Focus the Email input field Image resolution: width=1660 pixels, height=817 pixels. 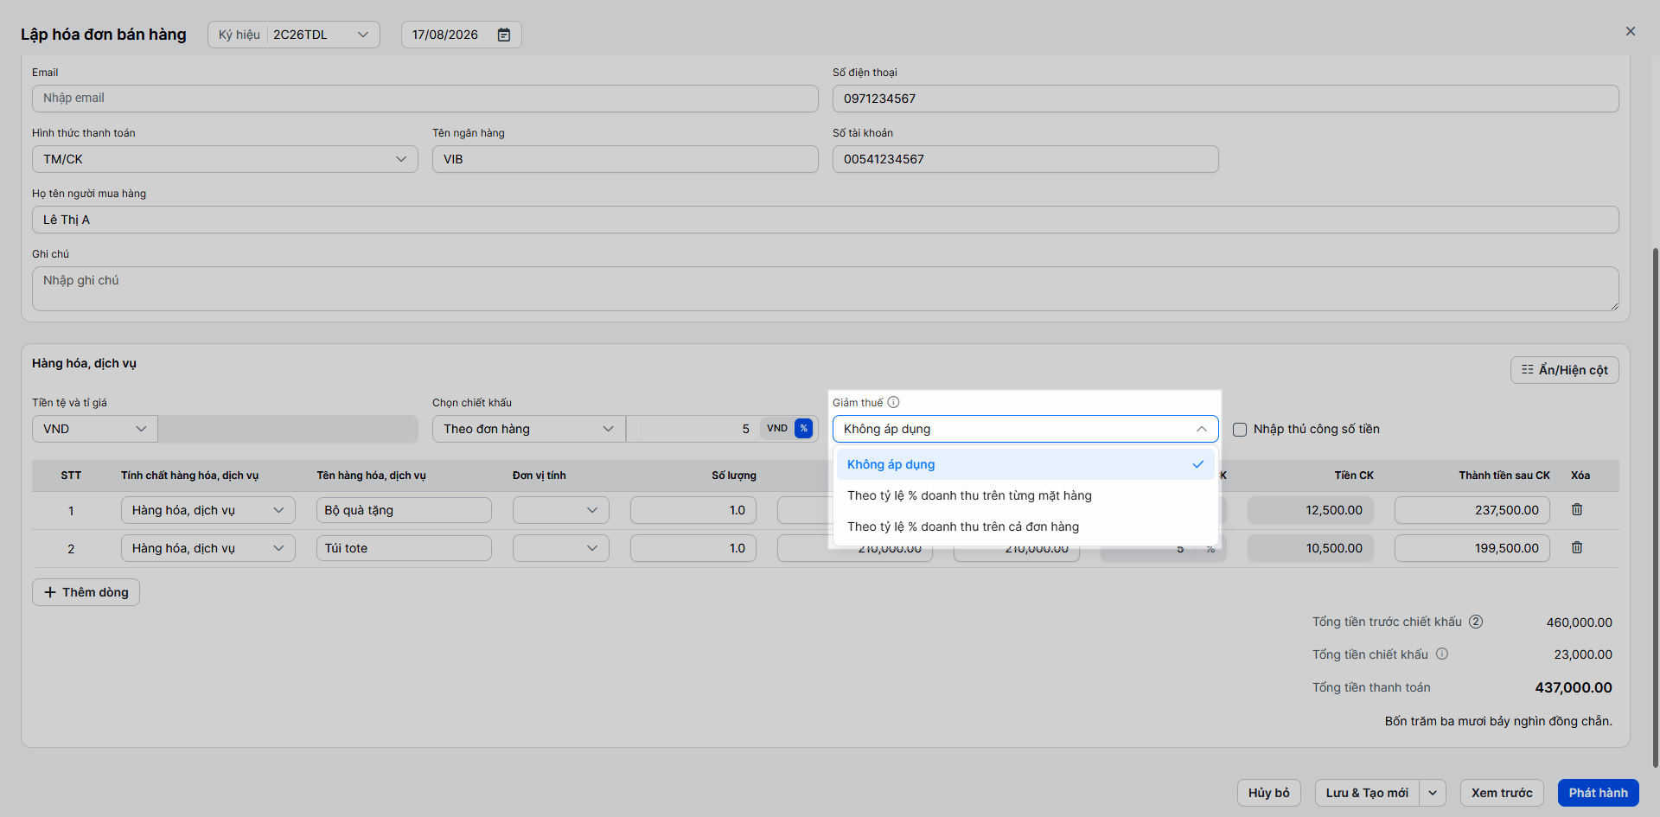click(425, 99)
